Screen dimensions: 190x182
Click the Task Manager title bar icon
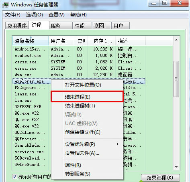(x=6, y=4)
